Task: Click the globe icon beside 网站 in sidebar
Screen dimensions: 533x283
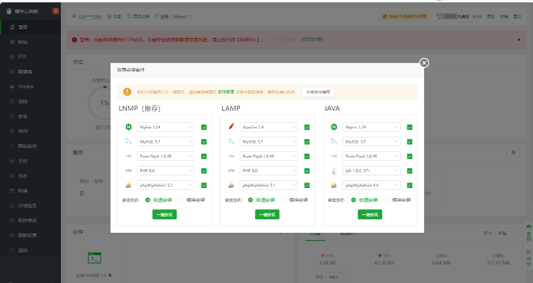Action: tap(12, 42)
